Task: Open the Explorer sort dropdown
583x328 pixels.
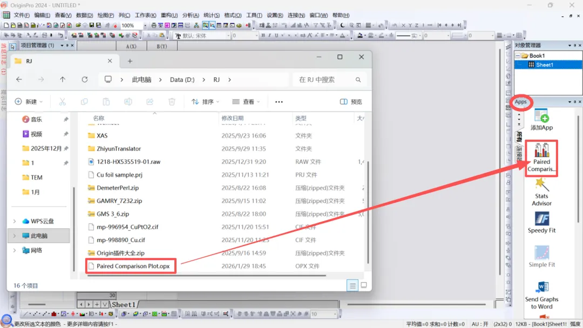Action: point(205,102)
